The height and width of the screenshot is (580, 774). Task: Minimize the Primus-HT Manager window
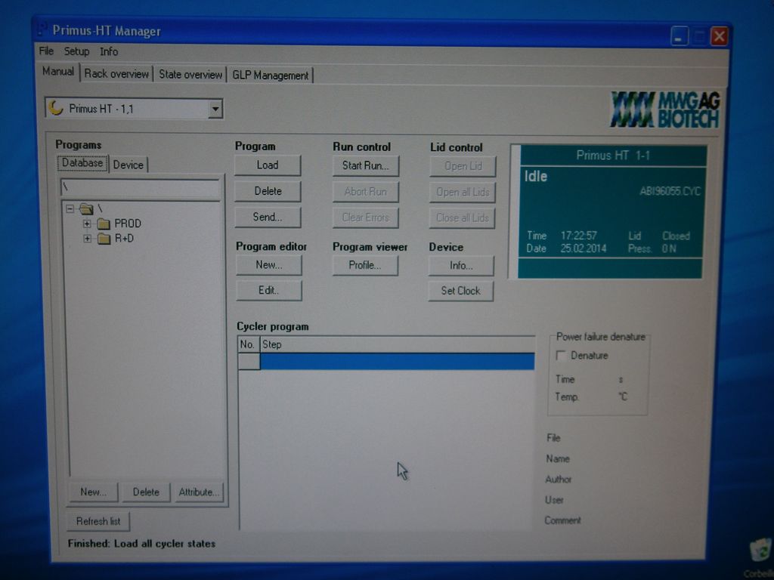click(x=680, y=36)
